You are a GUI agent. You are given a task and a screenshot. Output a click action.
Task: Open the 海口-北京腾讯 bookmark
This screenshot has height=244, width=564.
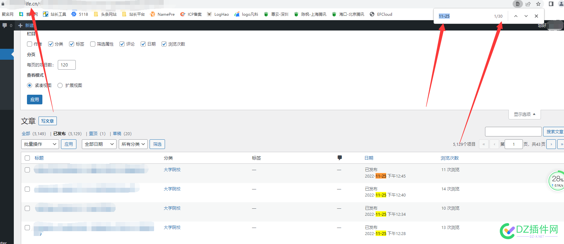(x=348, y=14)
